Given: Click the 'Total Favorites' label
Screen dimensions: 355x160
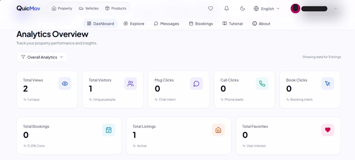Looking at the screenshot, I should point(255,126).
